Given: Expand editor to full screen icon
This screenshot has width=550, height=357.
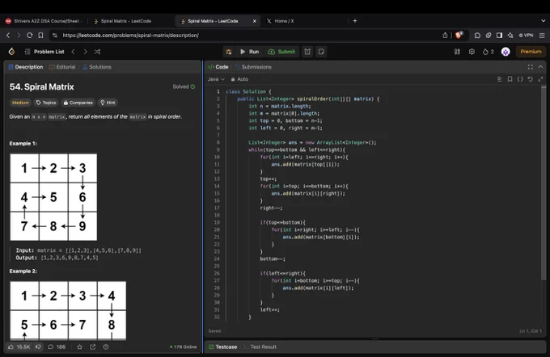Looking at the screenshot, I should point(540,79).
